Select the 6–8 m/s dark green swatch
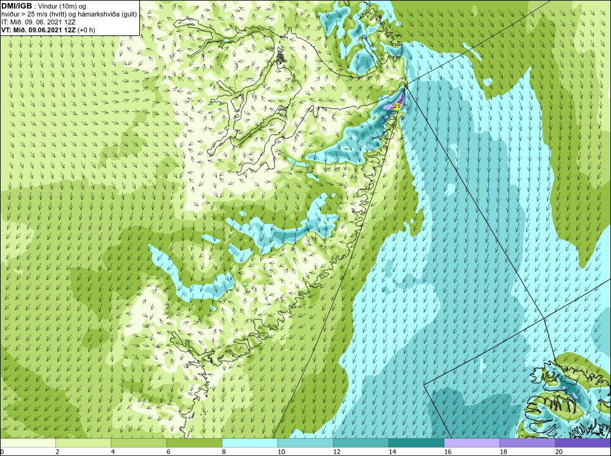This screenshot has width=611, height=456. (x=194, y=443)
